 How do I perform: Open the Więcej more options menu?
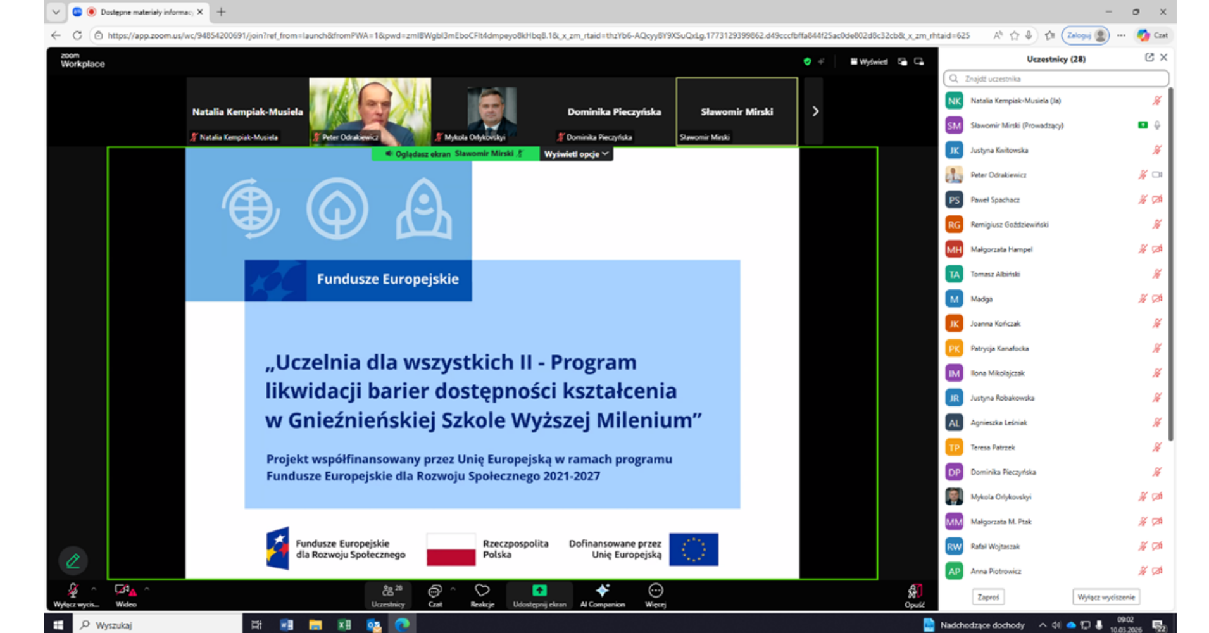[x=655, y=594]
